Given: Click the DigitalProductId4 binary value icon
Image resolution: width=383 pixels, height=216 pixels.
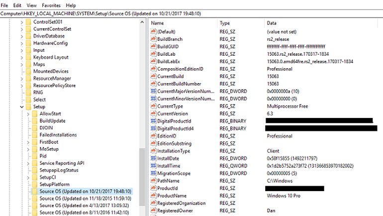Looking at the screenshot, I should pos(153,128).
